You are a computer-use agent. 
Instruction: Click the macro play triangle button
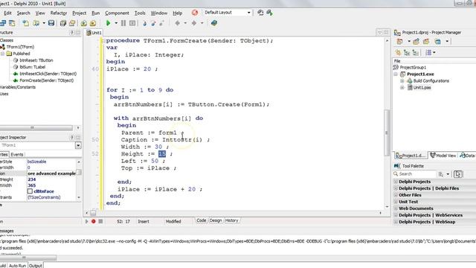pyautogui.click(x=87, y=221)
